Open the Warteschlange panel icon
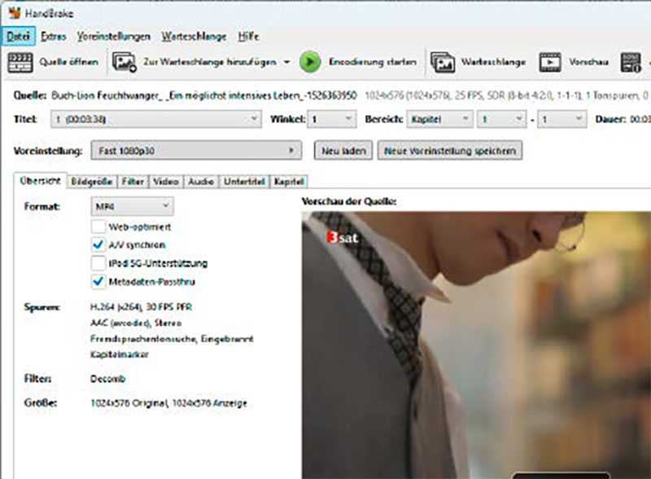651x479 pixels. [442, 60]
